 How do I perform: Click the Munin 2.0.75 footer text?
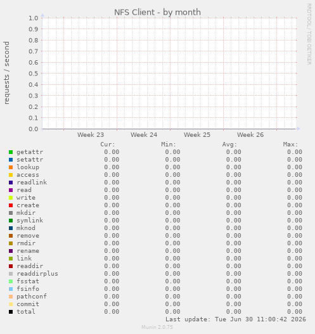157,327
